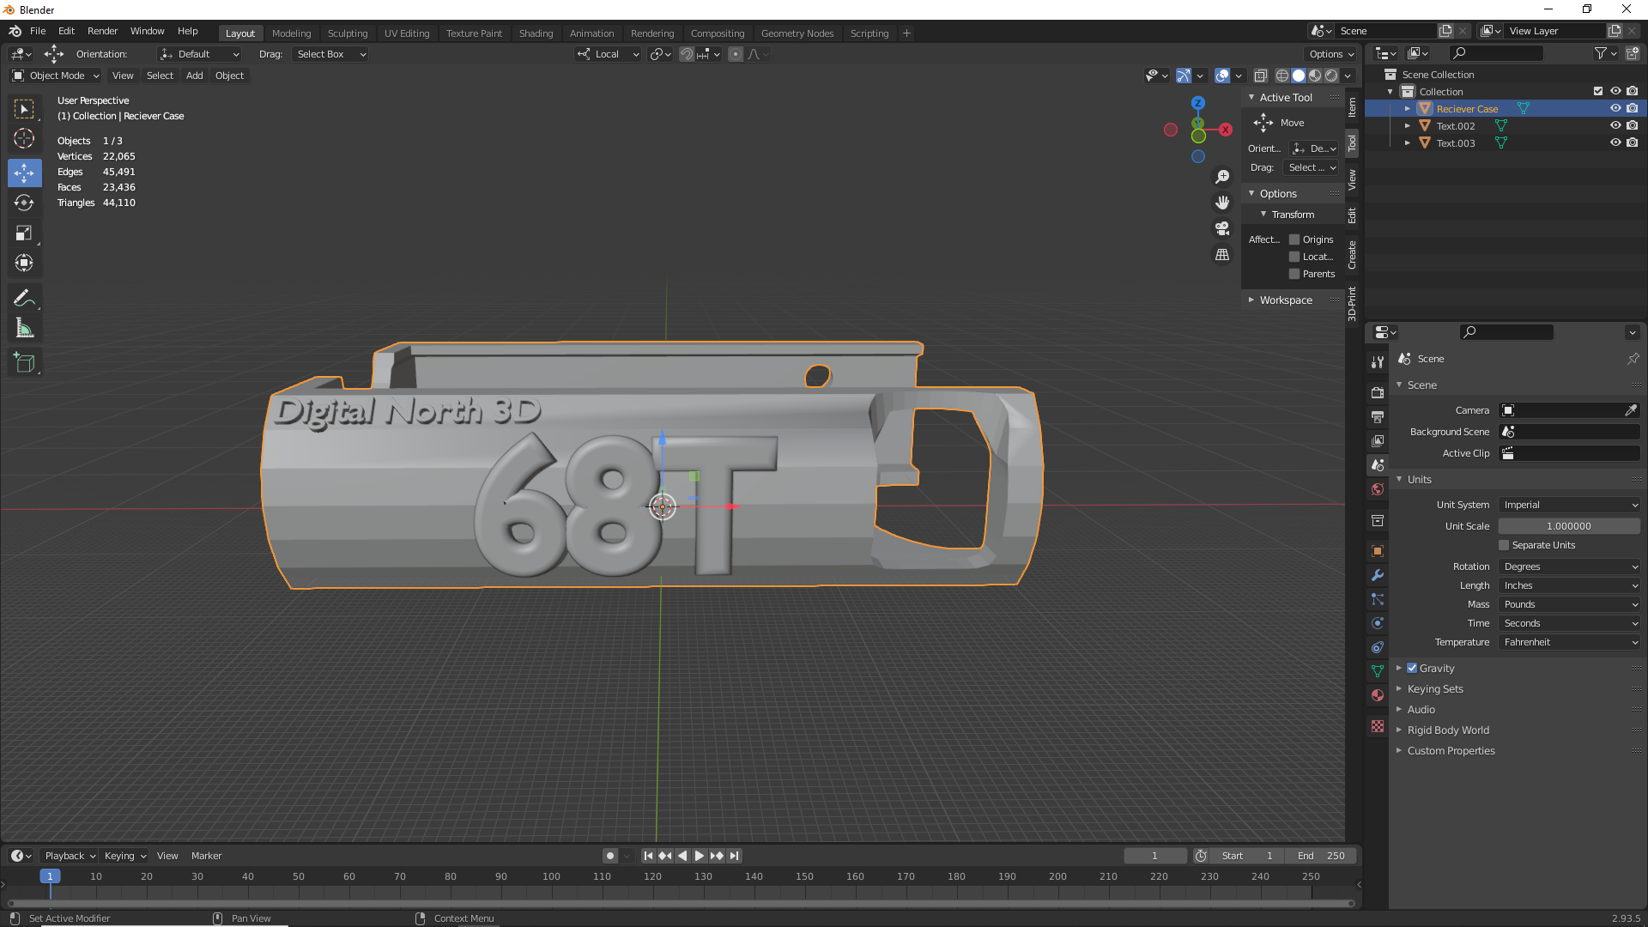Open the Add menu in viewport header
Image resolution: width=1648 pixels, height=927 pixels.
[195, 76]
